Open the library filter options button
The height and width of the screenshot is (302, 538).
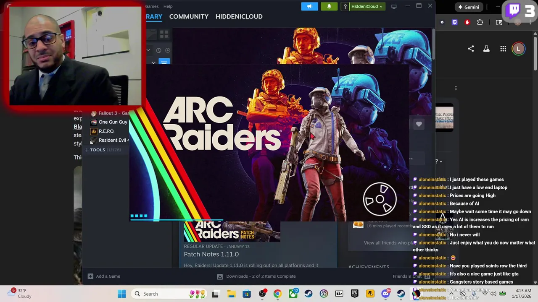pyautogui.click(x=164, y=62)
